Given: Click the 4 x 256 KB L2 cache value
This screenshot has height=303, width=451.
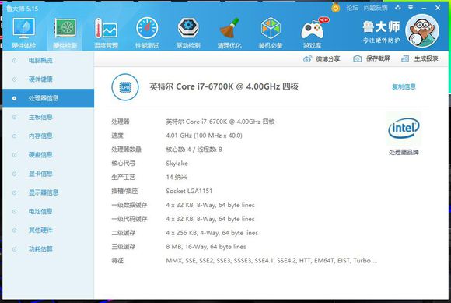Looking at the screenshot, I should [x=212, y=233].
